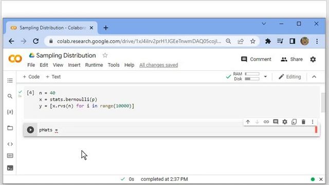Image resolution: width=329 pixels, height=185 pixels.
Task: Close the Sampling Distribution tab
Action: 92,28
